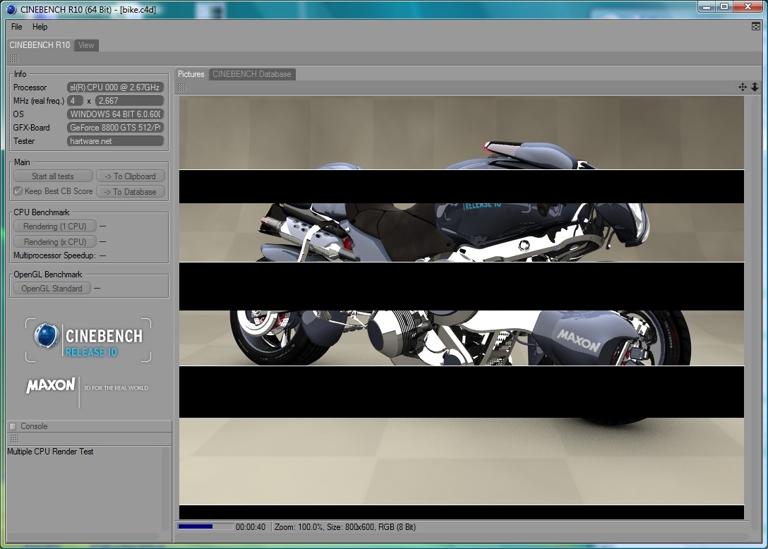The height and width of the screenshot is (549, 768).
Task: Edit the CPU count field showing 4
Action: 75,100
